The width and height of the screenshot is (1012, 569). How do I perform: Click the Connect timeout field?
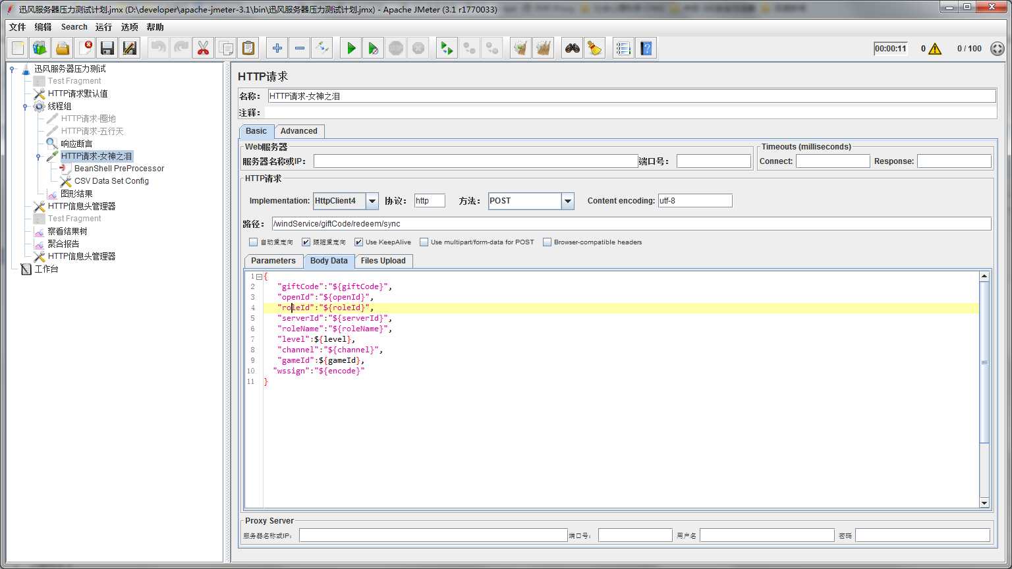pyautogui.click(x=833, y=161)
